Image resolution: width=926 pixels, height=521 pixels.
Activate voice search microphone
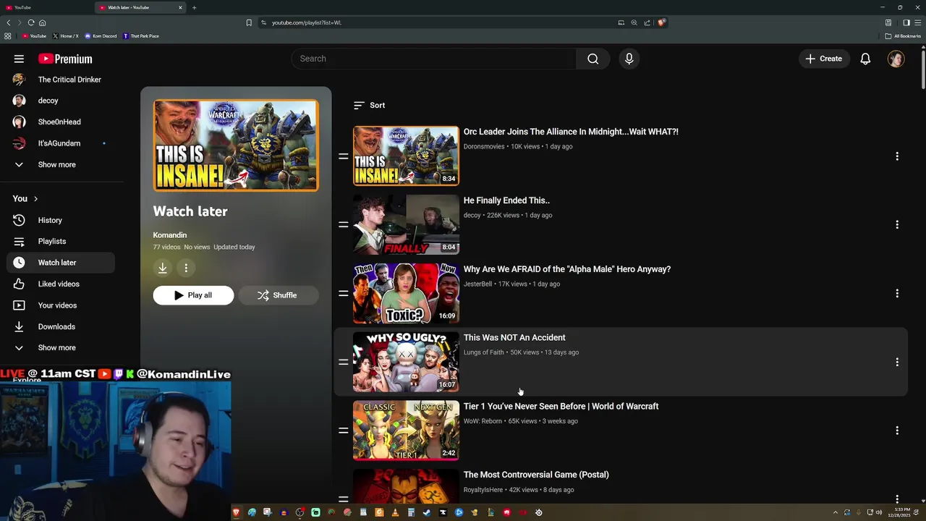tap(629, 59)
